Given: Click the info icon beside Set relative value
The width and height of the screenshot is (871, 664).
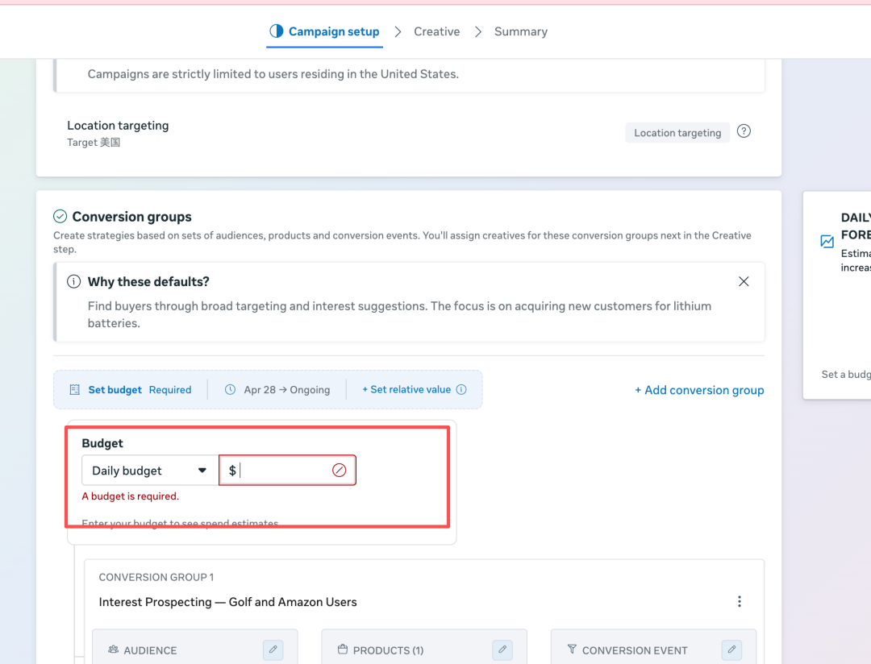Looking at the screenshot, I should 461,390.
